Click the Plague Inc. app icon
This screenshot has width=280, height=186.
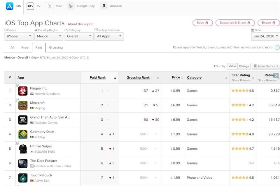[x=23, y=91]
